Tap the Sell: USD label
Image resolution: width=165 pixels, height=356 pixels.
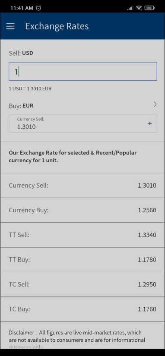(x=21, y=53)
